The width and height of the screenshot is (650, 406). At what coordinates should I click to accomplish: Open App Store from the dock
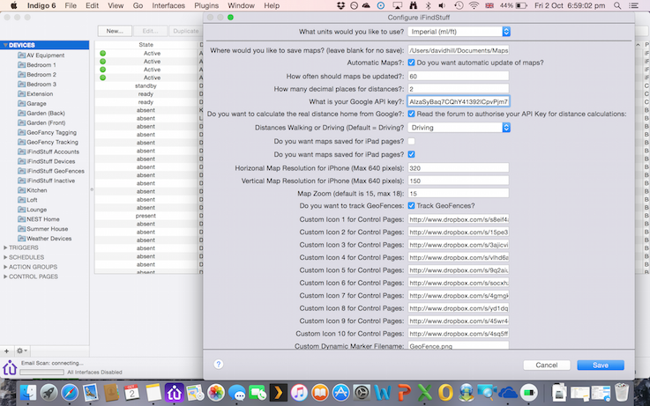pos(340,392)
